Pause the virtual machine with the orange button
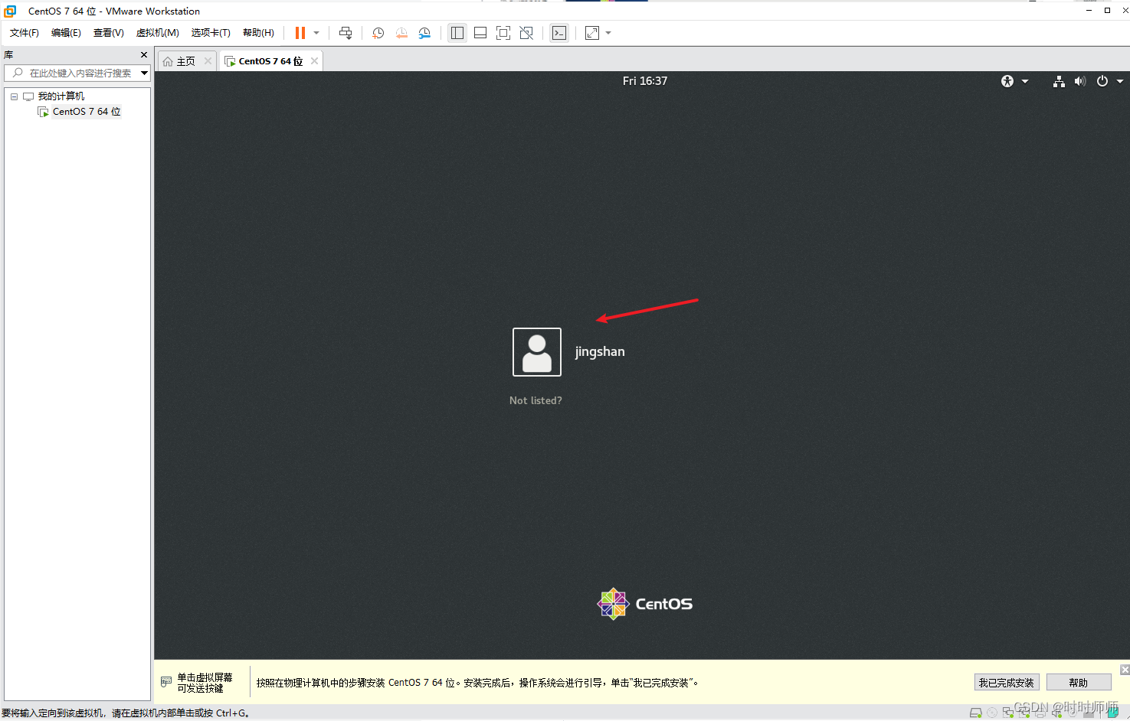The width and height of the screenshot is (1130, 721). [300, 33]
